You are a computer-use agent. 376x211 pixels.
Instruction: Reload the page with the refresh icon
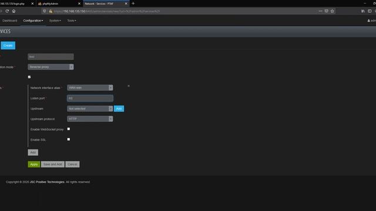tap(7, 11)
